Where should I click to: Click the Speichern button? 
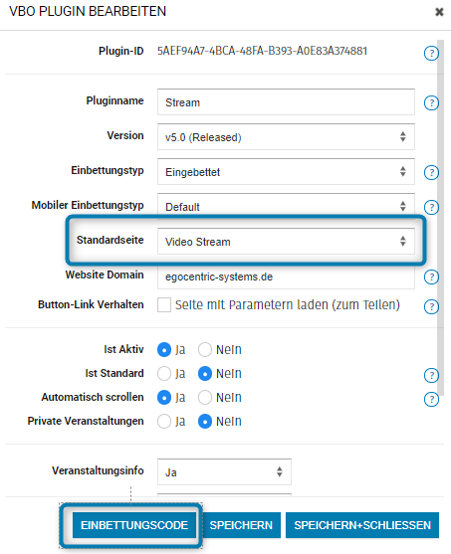pyautogui.click(x=241, y=525)
